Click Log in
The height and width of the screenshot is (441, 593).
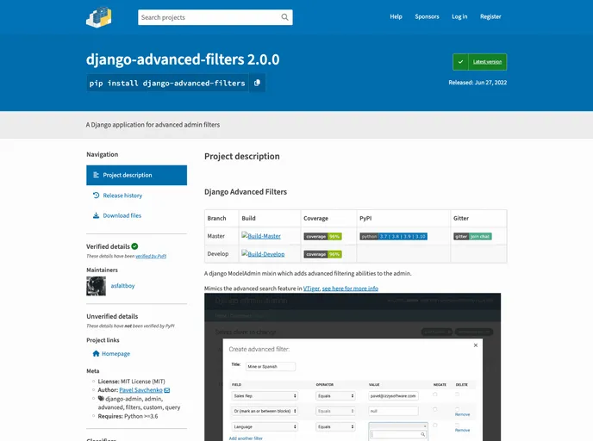click(x=459, y=16)
